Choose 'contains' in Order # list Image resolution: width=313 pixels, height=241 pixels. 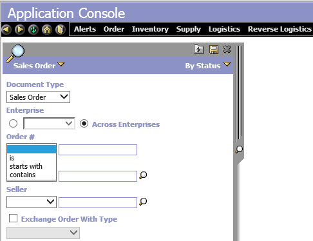(23, 175)
